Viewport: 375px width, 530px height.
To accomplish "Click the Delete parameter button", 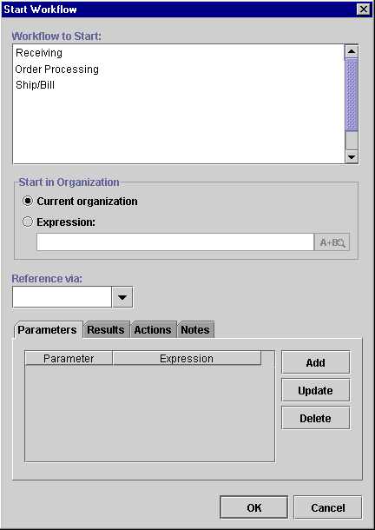I will tap(316, 418).
